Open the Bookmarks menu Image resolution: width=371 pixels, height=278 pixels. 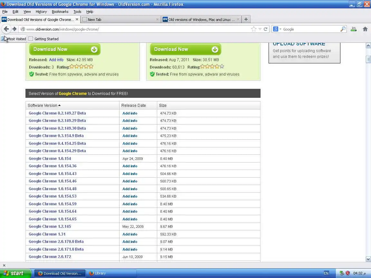coord(60,12)
